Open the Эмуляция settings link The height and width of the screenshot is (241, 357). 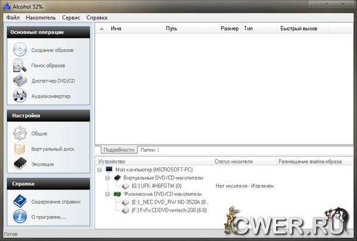pyautogui.click(x=43, y=164)
